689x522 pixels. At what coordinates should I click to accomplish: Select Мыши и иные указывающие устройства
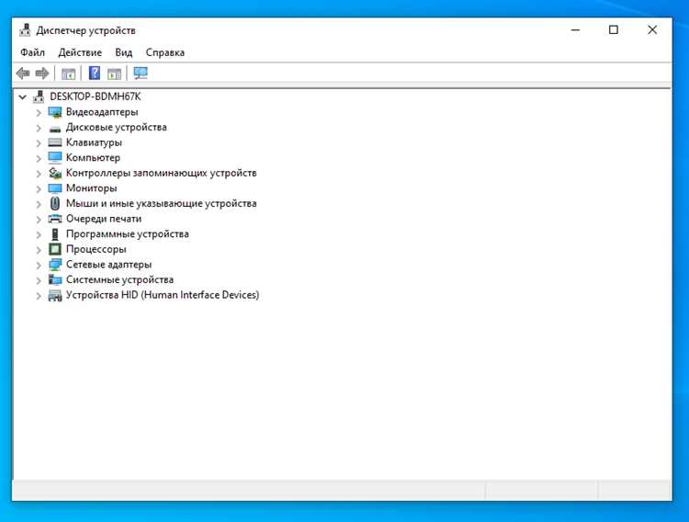(x=162, y=203)
